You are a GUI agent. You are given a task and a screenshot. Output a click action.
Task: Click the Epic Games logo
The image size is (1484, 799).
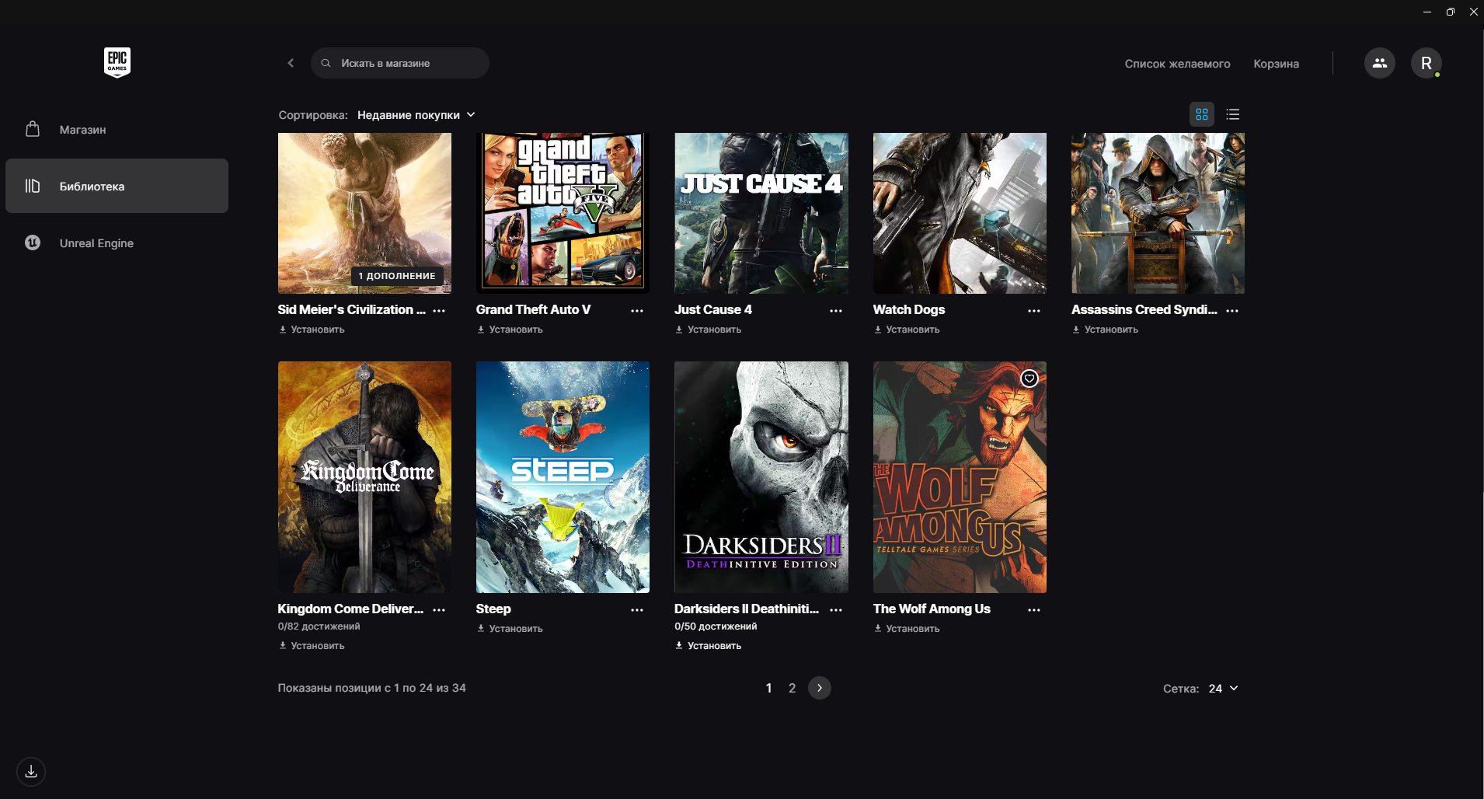coord(117,62)
